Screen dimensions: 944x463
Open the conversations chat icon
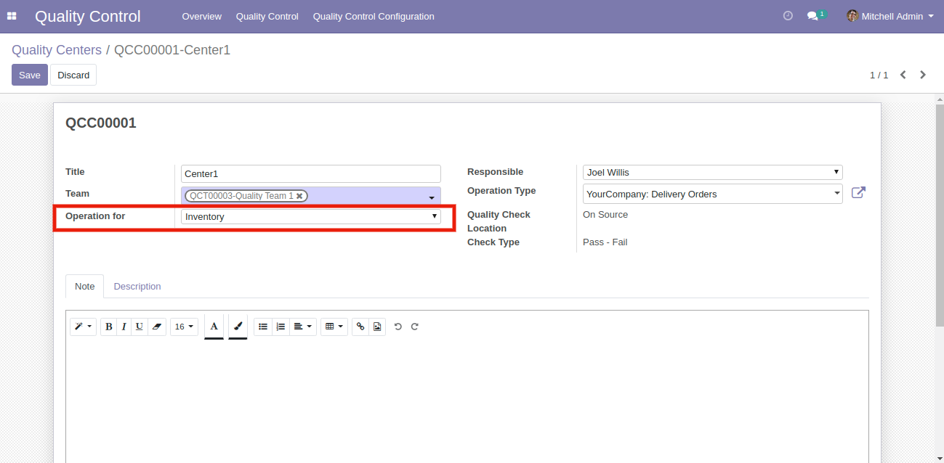click(813, 16)
